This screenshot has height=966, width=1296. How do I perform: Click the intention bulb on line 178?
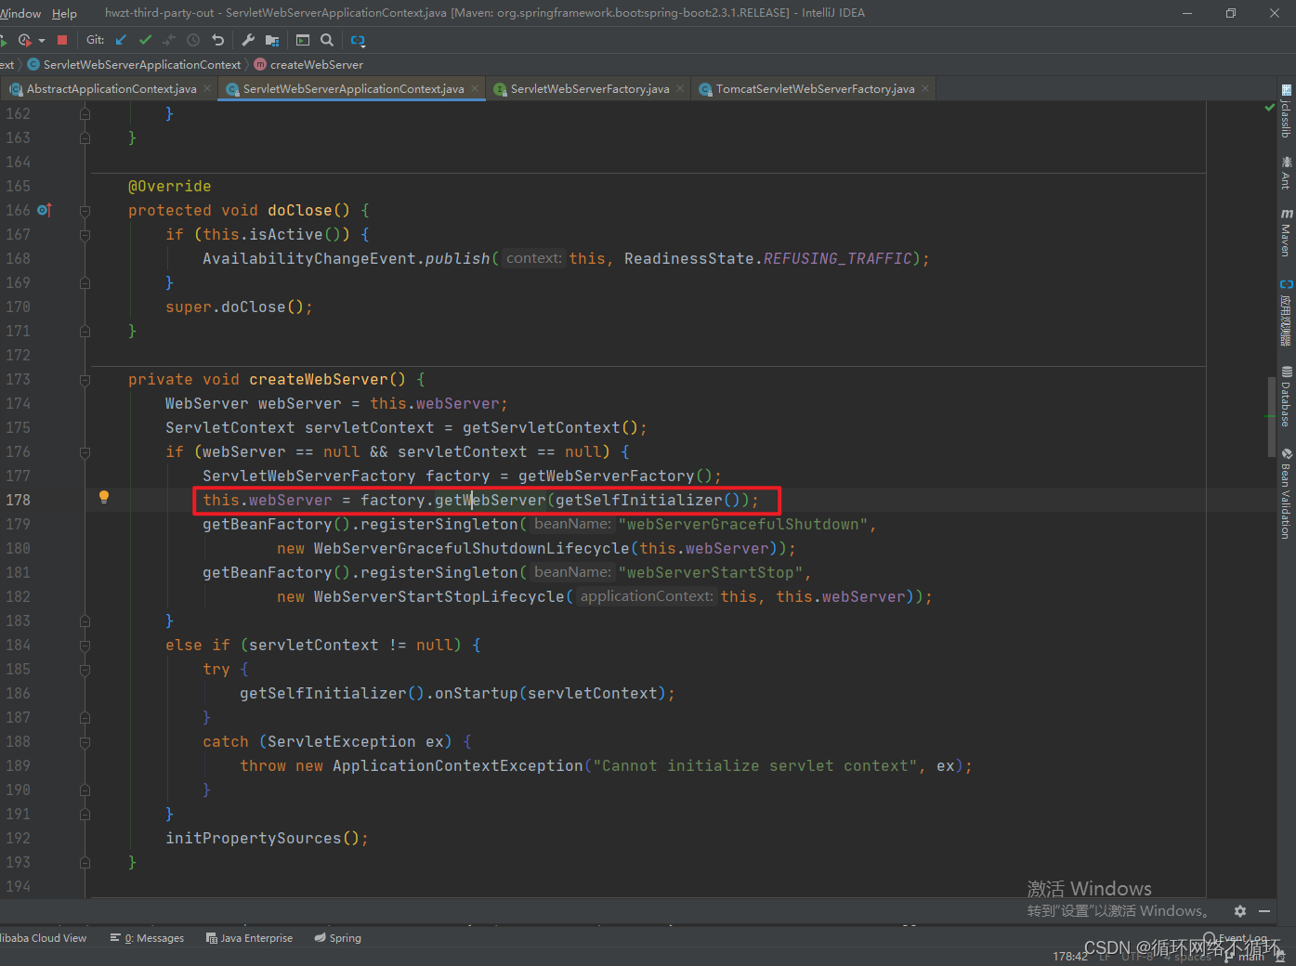103,498
